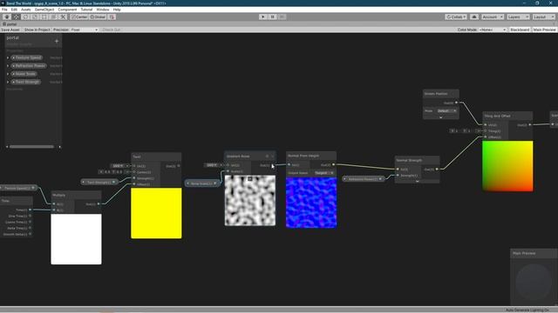The image size is (558, 313).
Task: Add a new blackboard property with plus
Action: tap(57, 41)
